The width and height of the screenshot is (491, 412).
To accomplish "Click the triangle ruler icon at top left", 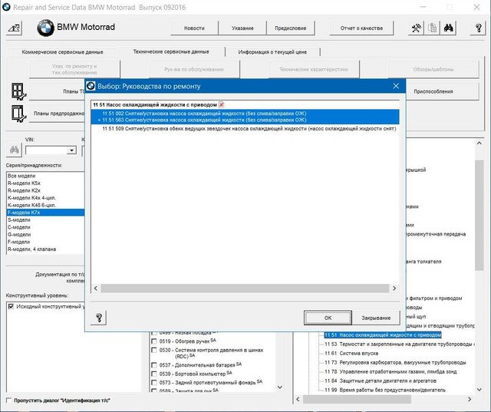I will (x=14, y=28).
